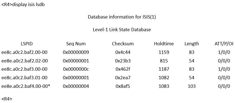Image resolution: width=235 pixels, height=103 pixels.
Task: Click length 54 in baf3.01-00 row
Action: [x=192, y=78]
